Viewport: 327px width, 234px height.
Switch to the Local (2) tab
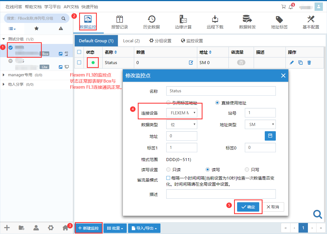click(131, 41)
